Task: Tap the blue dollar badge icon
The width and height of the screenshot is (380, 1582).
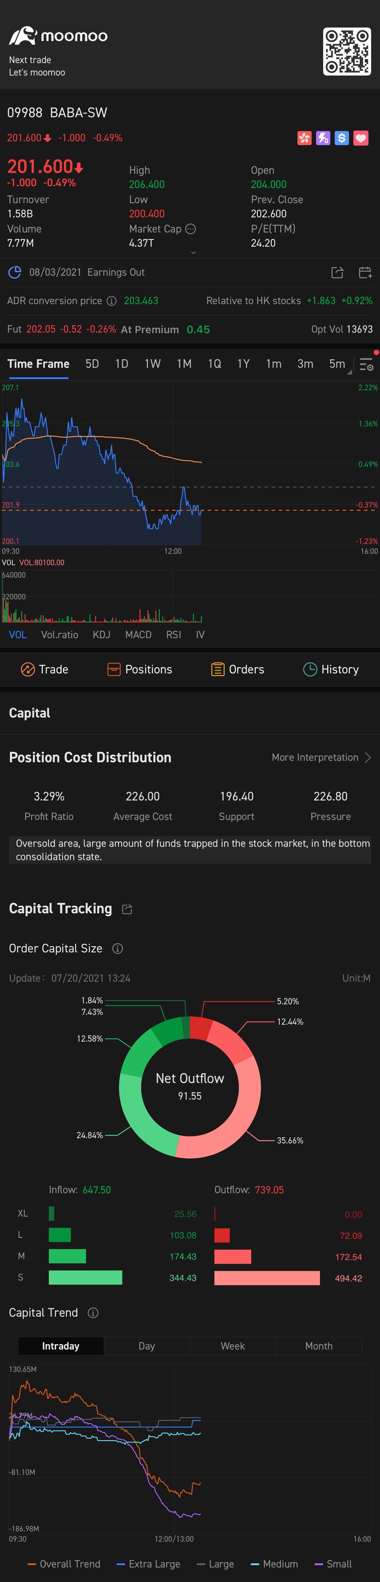Action: (342, 138)
